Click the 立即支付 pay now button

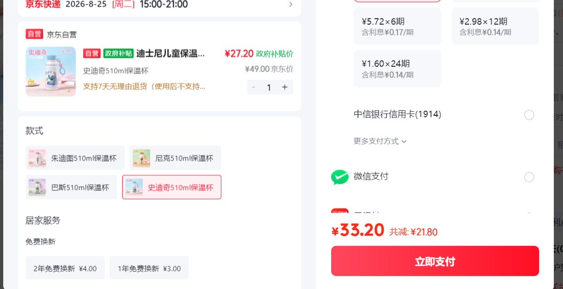pyautogui.click(x=435, y=261)
